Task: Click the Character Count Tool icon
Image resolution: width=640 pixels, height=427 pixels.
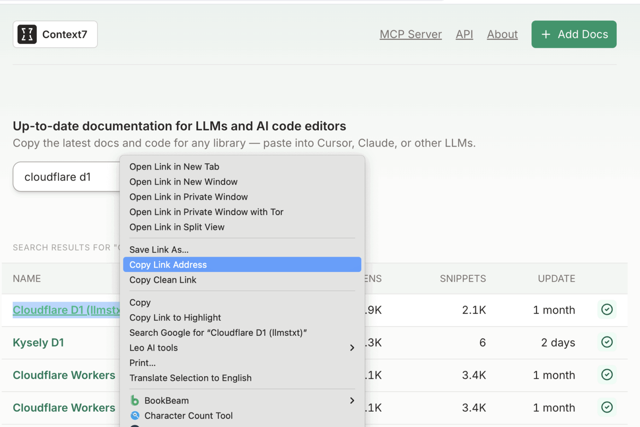Action: 135,415
